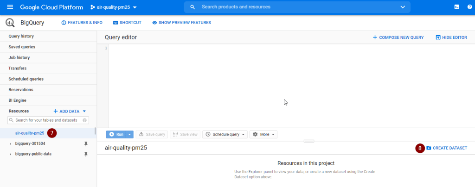The image size is (475, 187).
Task: Click the help icon in resource search box
Action: coord(85,120)
